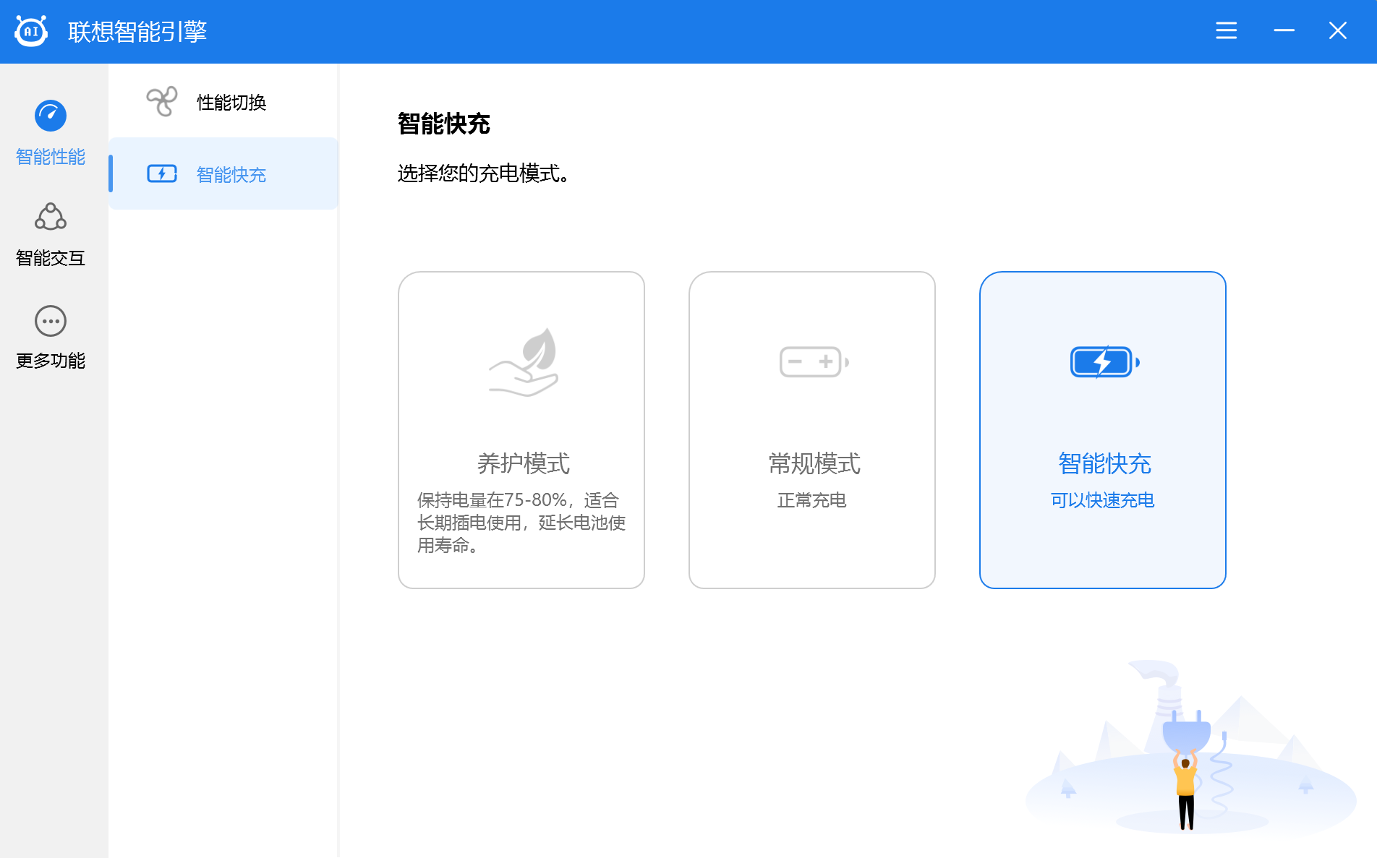Click the leaf-in-hand 养护模式 icon
Image resolution: width=1377 pixels, height=858 pixels.
point(524,361)
